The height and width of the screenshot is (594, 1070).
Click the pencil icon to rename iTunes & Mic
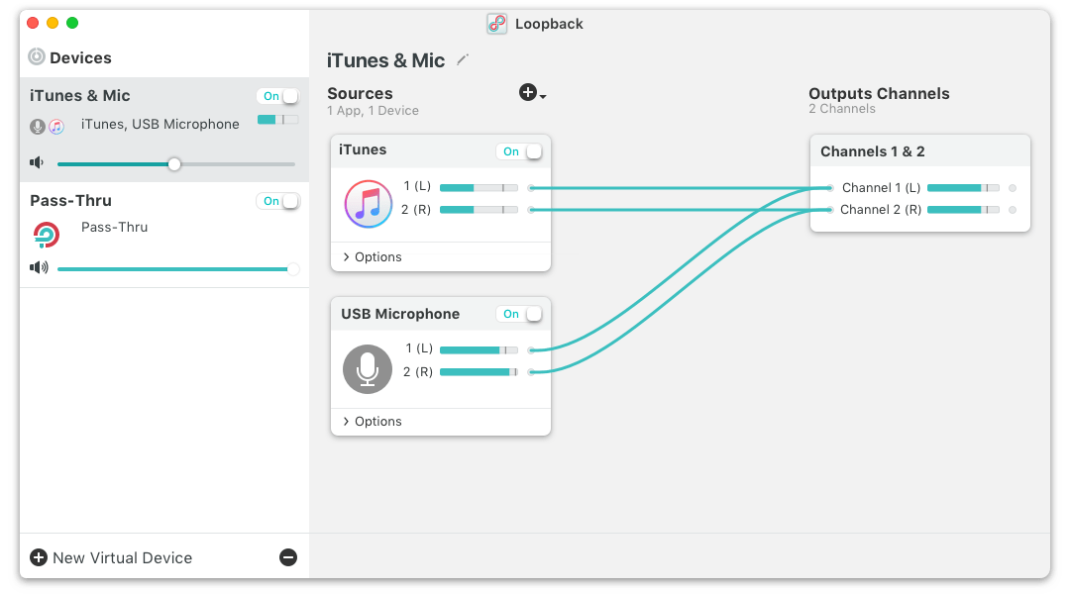(462, 60)
